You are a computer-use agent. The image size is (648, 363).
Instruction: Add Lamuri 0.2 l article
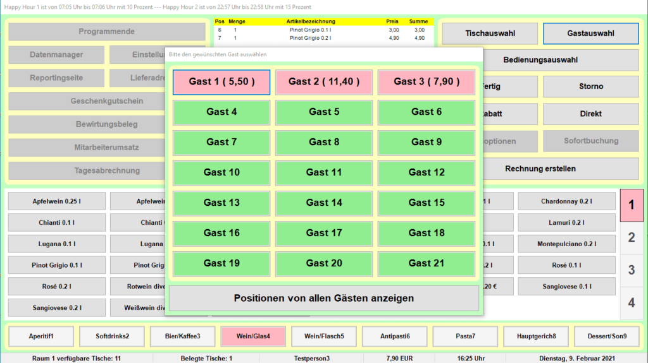click(x=566, y=223)
